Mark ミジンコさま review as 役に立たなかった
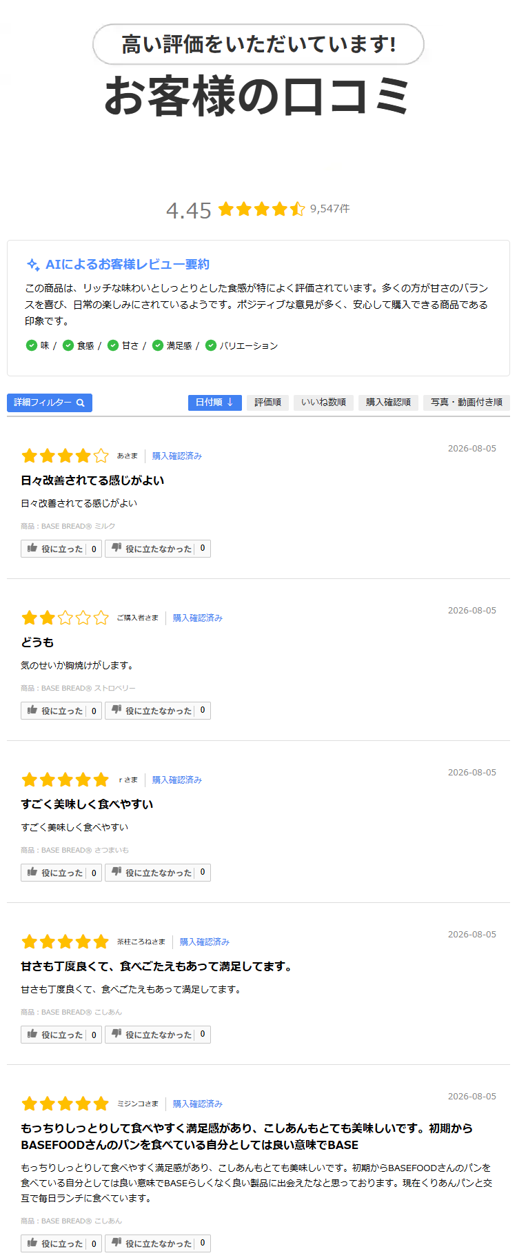517x1260 pixels. click(x=158, y=1243)
